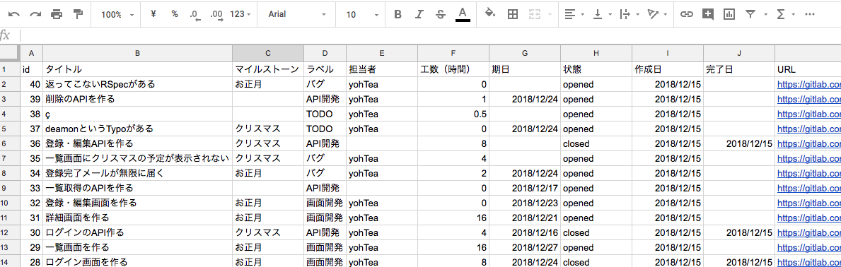Click the more options ellipsis

810,14
